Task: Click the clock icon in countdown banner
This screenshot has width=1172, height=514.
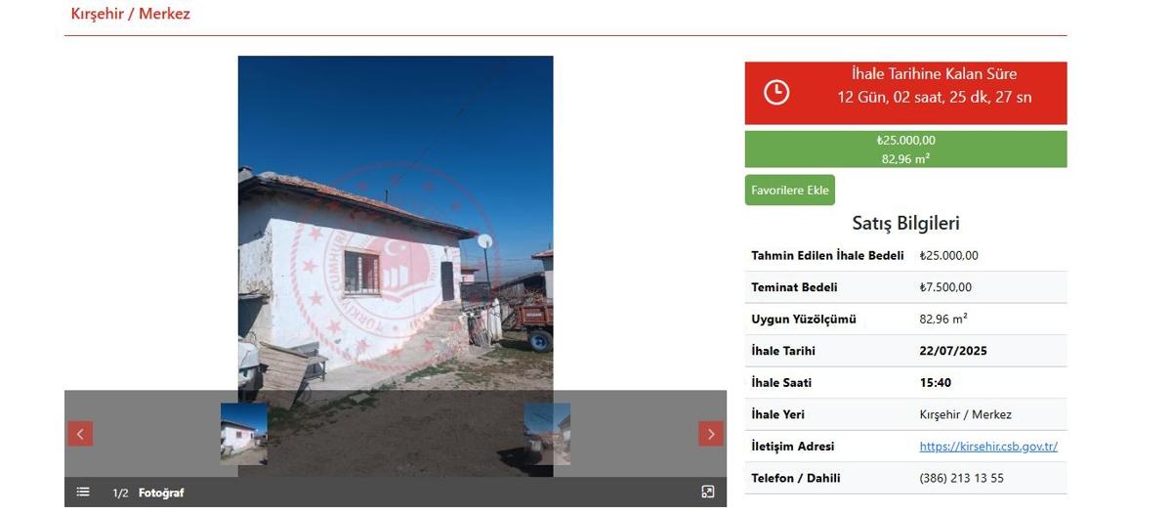Action: tap(776, 93)
